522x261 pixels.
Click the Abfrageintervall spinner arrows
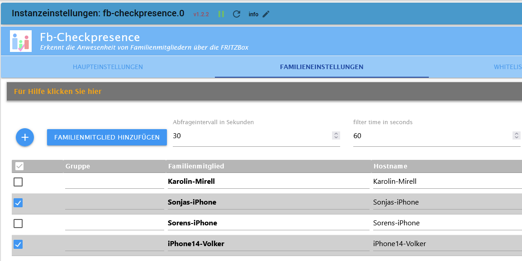point(336,135)
